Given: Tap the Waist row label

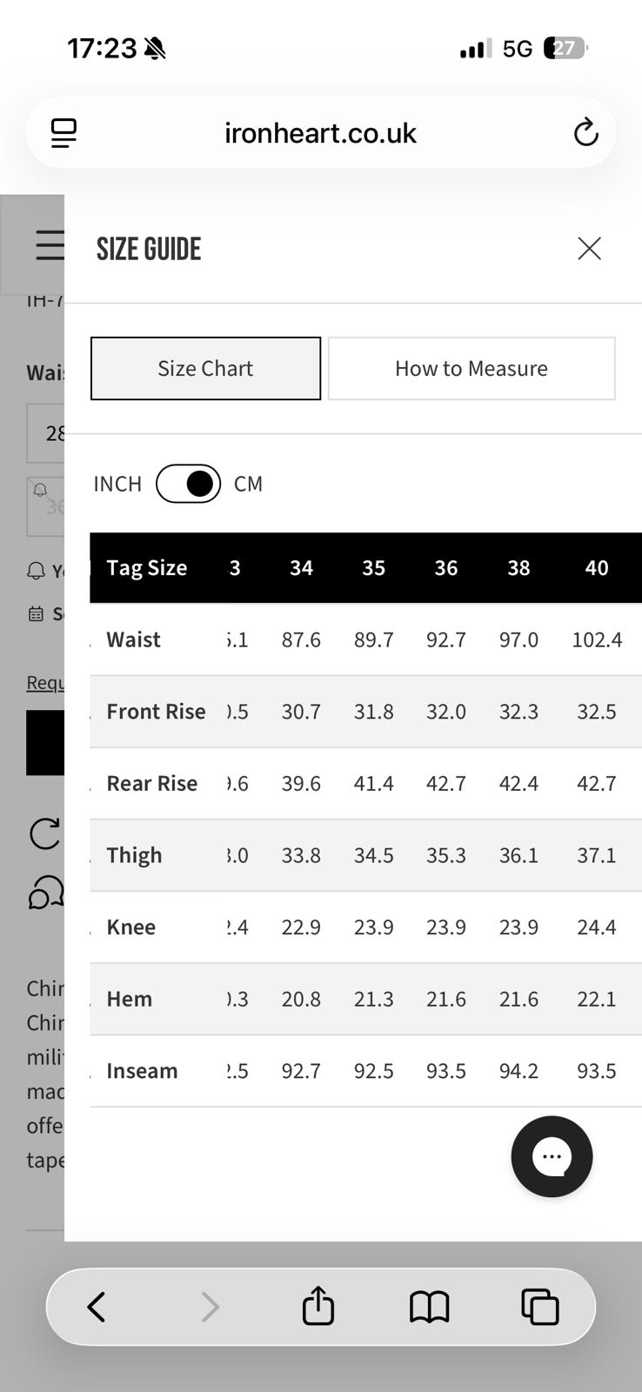Looking at the screenshot, I should click(133, 639).
